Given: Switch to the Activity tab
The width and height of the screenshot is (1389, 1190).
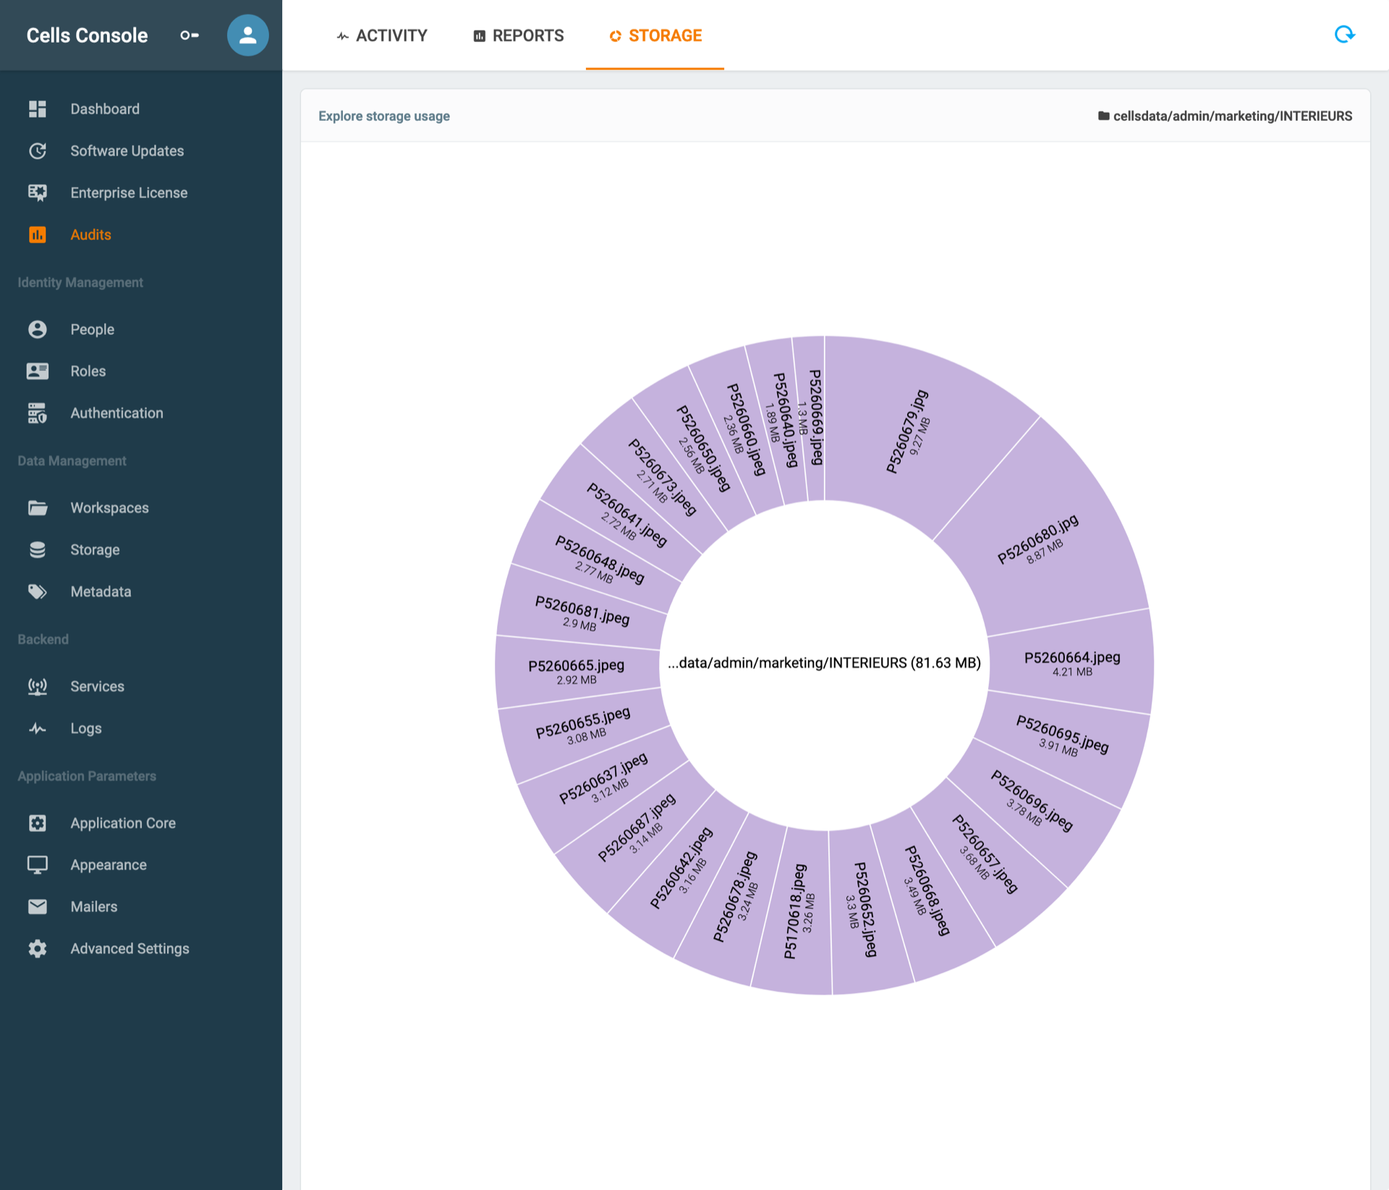Looking at the screenshot, I should pyautogui.click(x=382, y=35).
